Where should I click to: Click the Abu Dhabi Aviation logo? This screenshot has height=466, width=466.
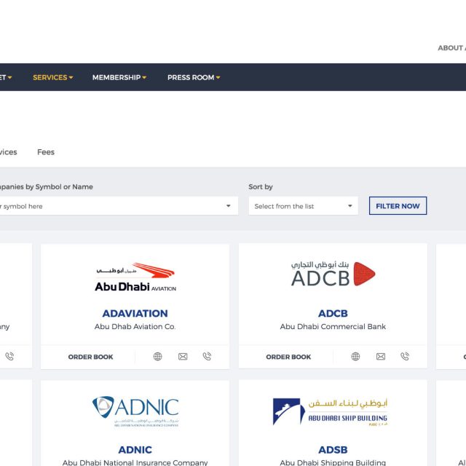tap(135, 277)
